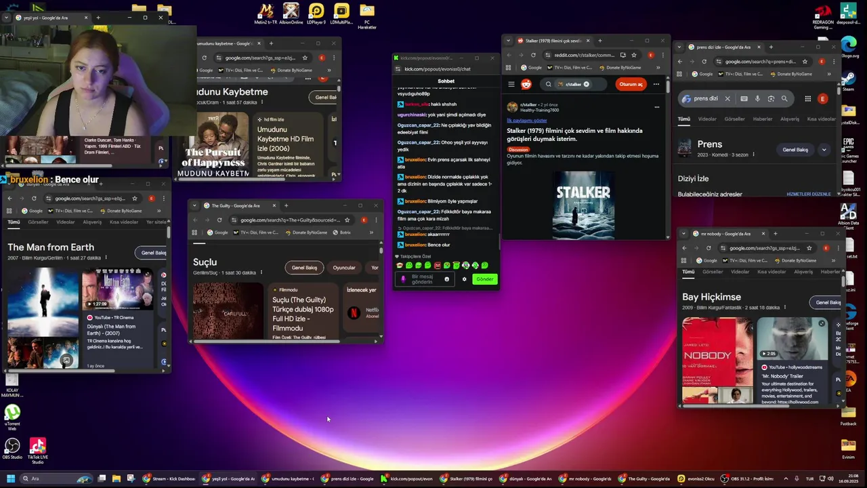Screen dimensions: 867x488
Task: Open 'Suçlu (The Guilty) Türkçe dublaj' Filmmodu result
Action: pyautogui.click(x=303, y=314)
